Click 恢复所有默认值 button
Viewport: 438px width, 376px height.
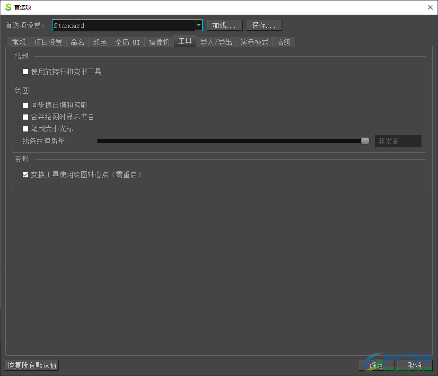[32, 365]
